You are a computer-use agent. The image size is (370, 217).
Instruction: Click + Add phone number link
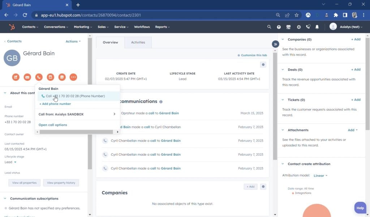click(x=55, y=104)
